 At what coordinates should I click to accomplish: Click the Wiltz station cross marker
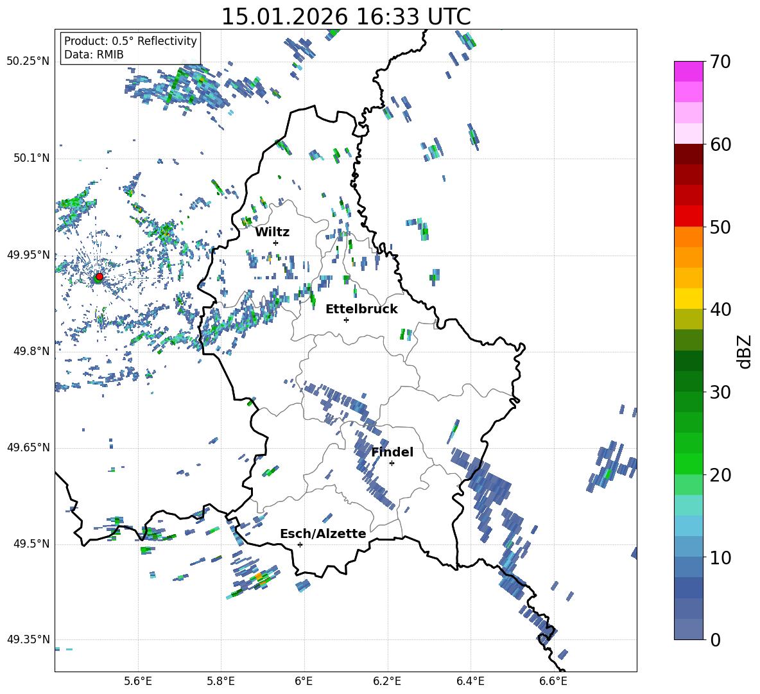coord(276,243)
